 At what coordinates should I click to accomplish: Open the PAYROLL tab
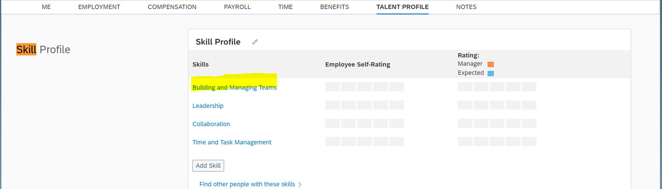[237, 7]
